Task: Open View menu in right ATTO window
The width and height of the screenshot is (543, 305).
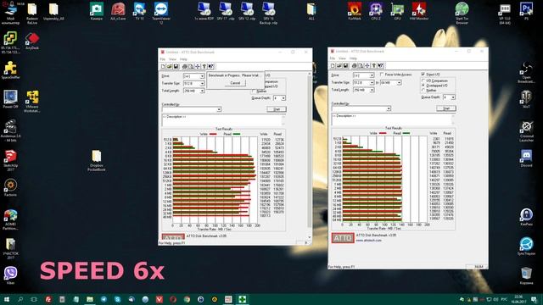Action: [x=342, y=58]
